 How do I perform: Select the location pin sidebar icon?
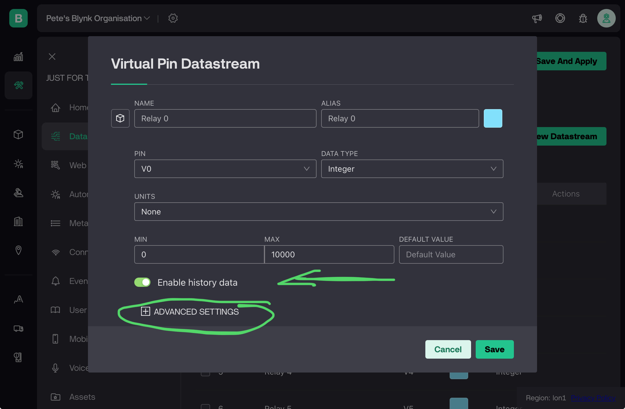19,250
